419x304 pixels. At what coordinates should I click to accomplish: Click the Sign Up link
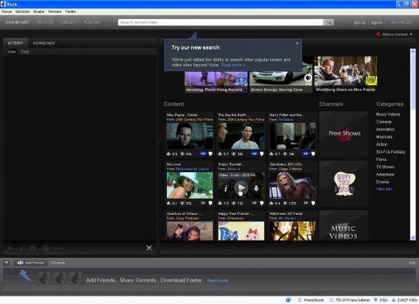pyautogui.click(x=360, y=22)
